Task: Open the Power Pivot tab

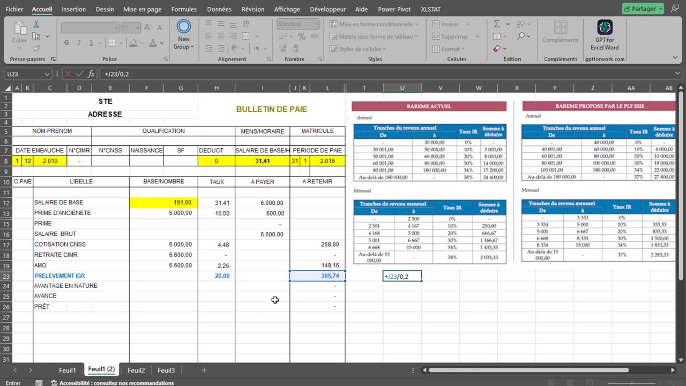Action: point(394,9)
